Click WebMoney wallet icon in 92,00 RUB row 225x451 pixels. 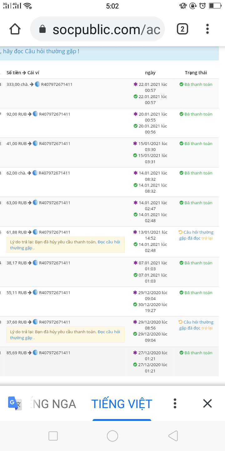click(35, 114)
